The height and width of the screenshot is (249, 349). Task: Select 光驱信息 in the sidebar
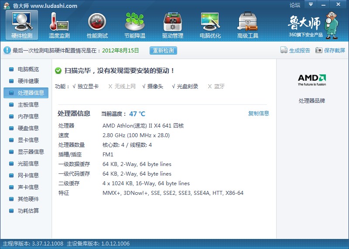[26, 164]
